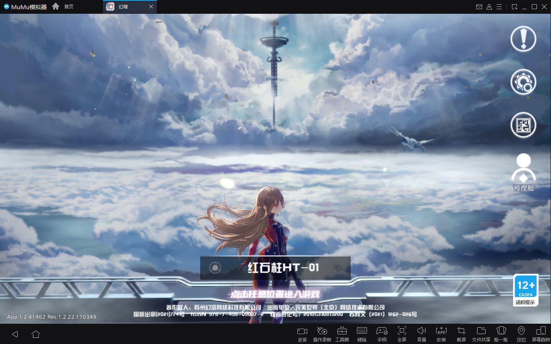Image resolution: width=551 pixels, height=344 pixels.
Task: Click the server status circle icon
Action: [215, 267]
